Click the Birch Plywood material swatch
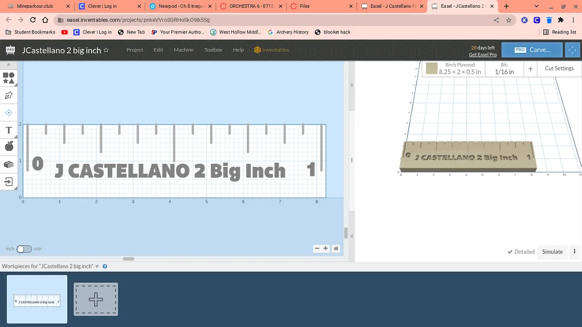The image size is (582, 327). point(432,69)
